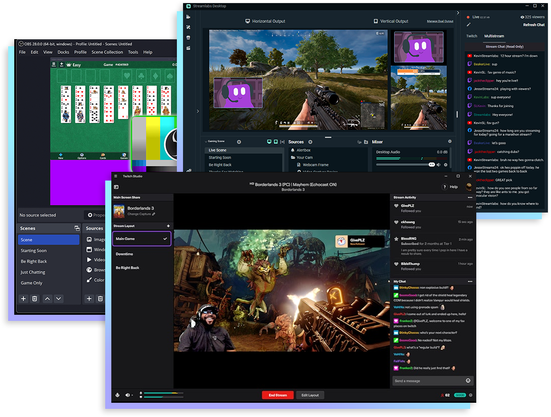
Task: Toggle the Twitch Studio panel layout icon
Action: click(116, 187)
